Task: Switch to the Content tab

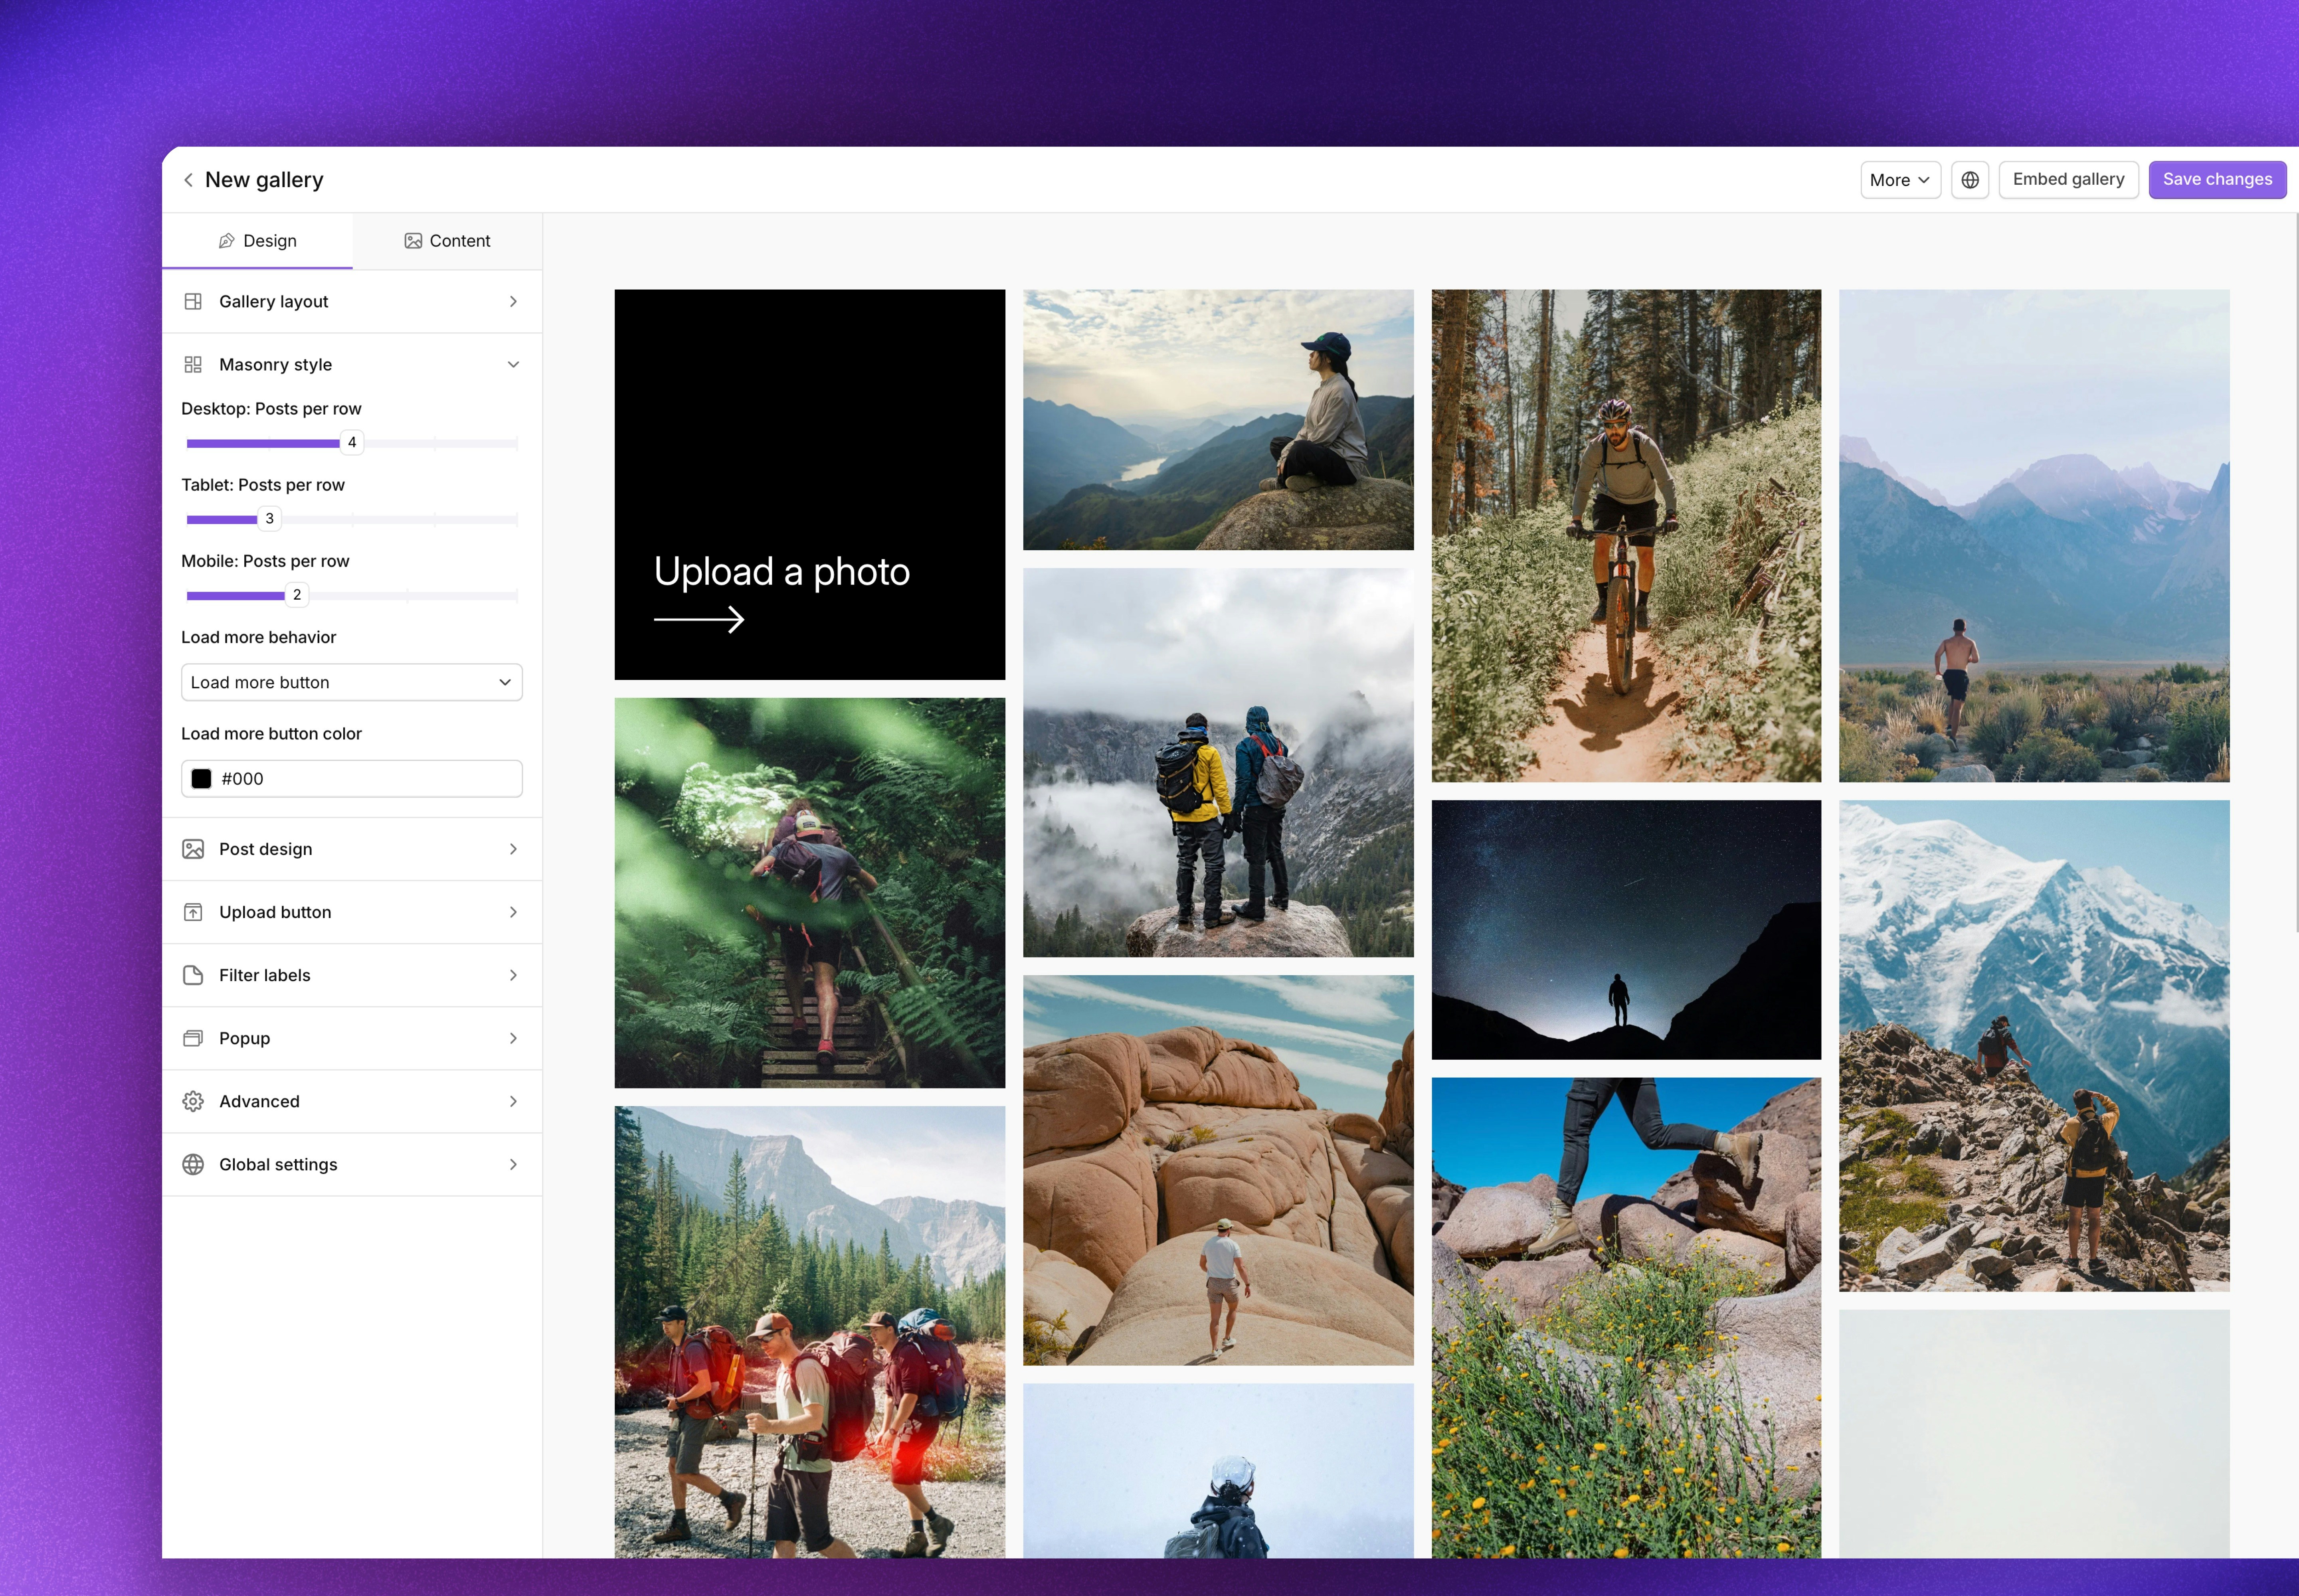Action: (446, 240)
